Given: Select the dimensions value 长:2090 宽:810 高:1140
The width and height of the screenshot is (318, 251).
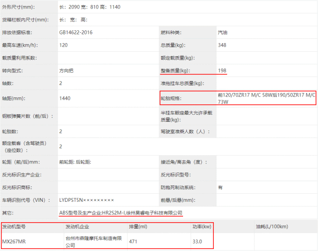Looking at the screenshot, I should coord(90,7).
